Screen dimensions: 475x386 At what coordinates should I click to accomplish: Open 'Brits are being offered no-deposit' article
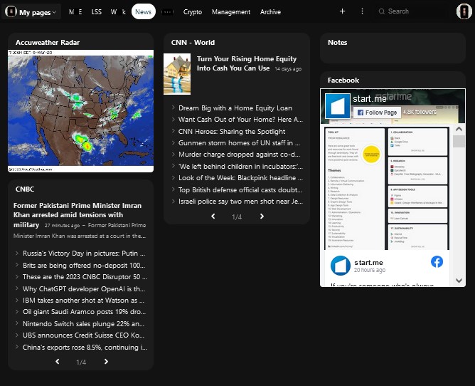click(84, 265)
